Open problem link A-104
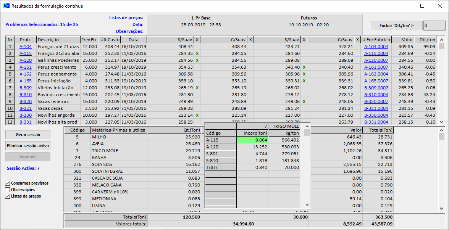 click(26, 47)
